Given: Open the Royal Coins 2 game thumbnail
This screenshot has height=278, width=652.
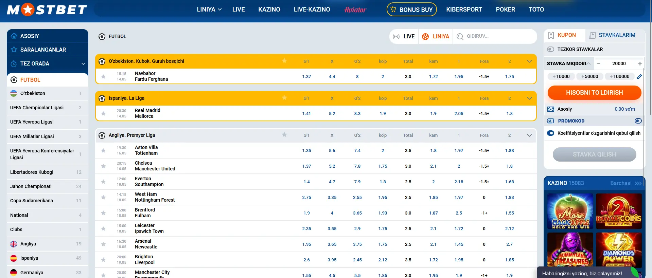Looking at the screenshot, I should [x=619, y=211].
